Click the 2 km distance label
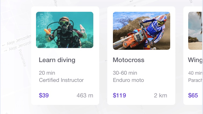 pos(161,96)
